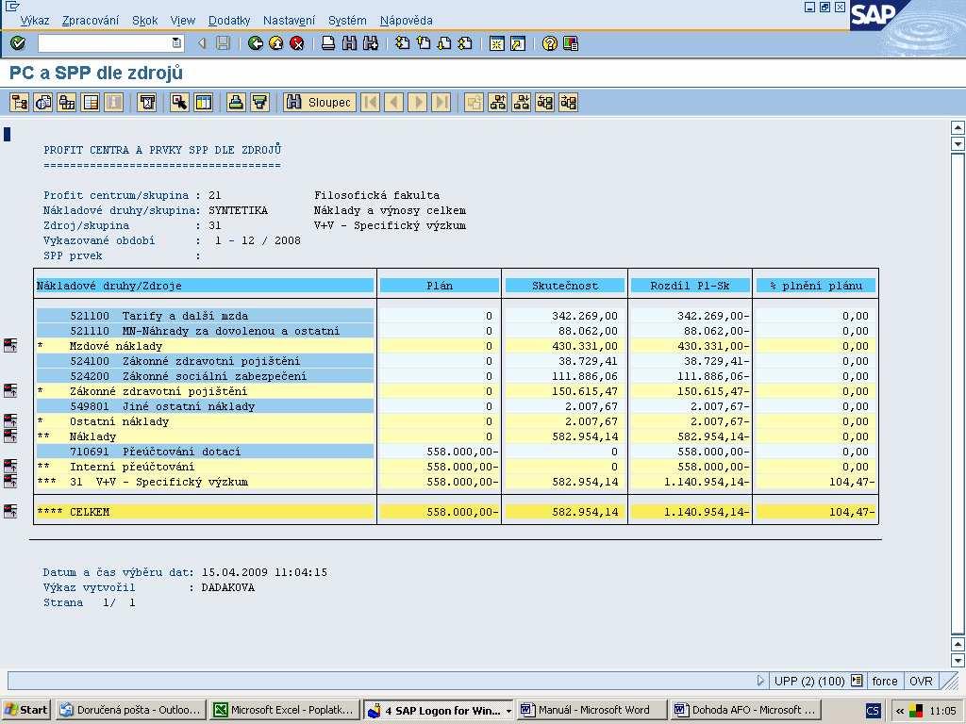Screen dimensions: 966x724
Task: Open the Dodatky menu
Action: click(229, 21)
